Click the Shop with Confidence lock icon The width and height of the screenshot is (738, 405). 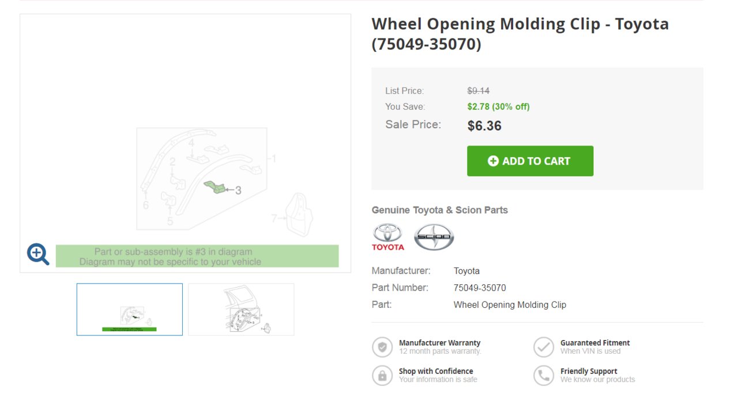tap(382, 375)
